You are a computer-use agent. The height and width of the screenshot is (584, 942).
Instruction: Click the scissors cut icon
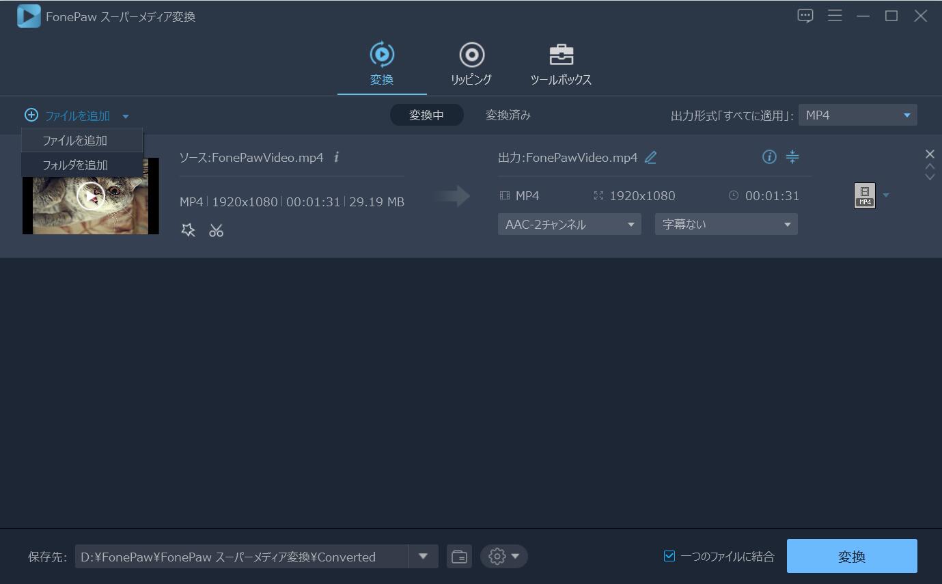click(x=217, y=230)
